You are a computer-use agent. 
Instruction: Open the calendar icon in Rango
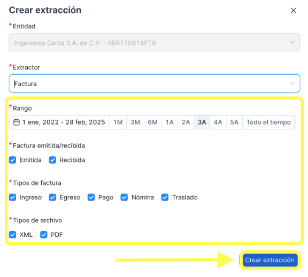[x=16, y=122]
